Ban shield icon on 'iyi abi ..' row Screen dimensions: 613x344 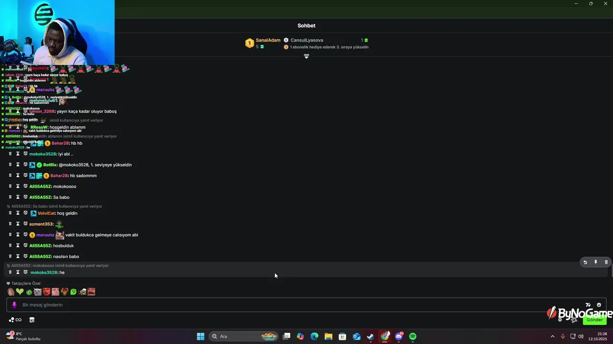click(25, 154)
